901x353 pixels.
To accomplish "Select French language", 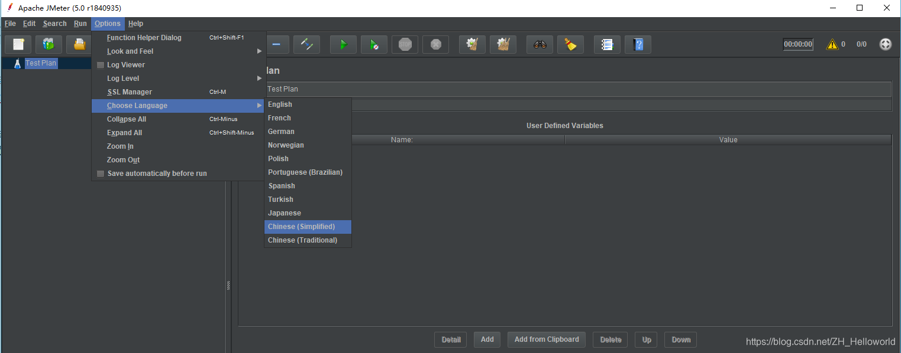I will coord(308,118).
